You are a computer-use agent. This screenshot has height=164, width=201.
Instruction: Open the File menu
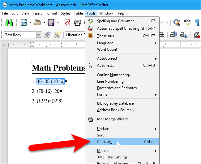tap(5, 13)
